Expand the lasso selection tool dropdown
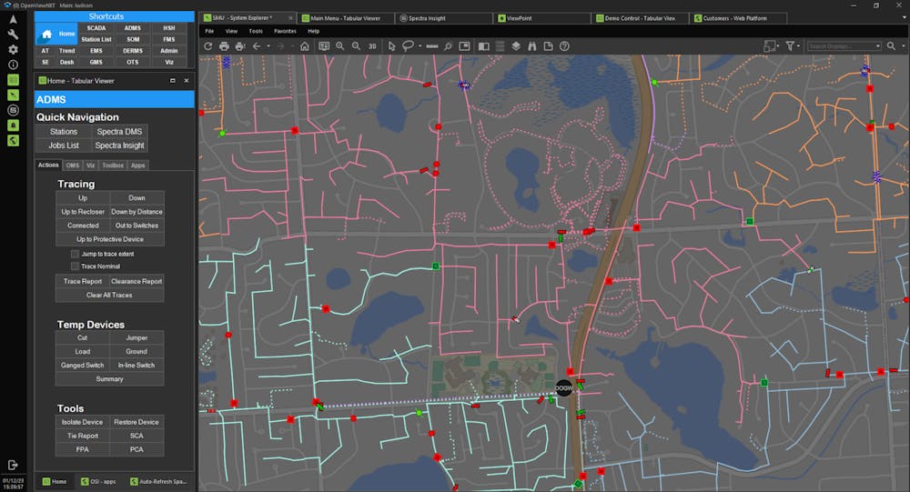Screen dimensions: 910x492 (420, 46)
